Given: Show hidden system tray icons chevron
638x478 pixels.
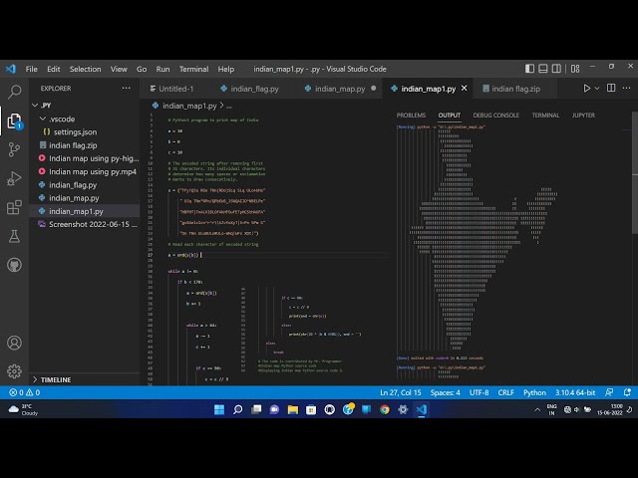Looking at the screenshot, I should 537,409.
